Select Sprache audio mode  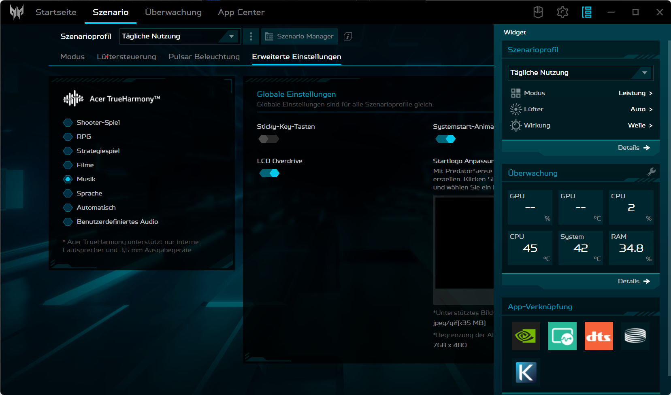point(68,193)
